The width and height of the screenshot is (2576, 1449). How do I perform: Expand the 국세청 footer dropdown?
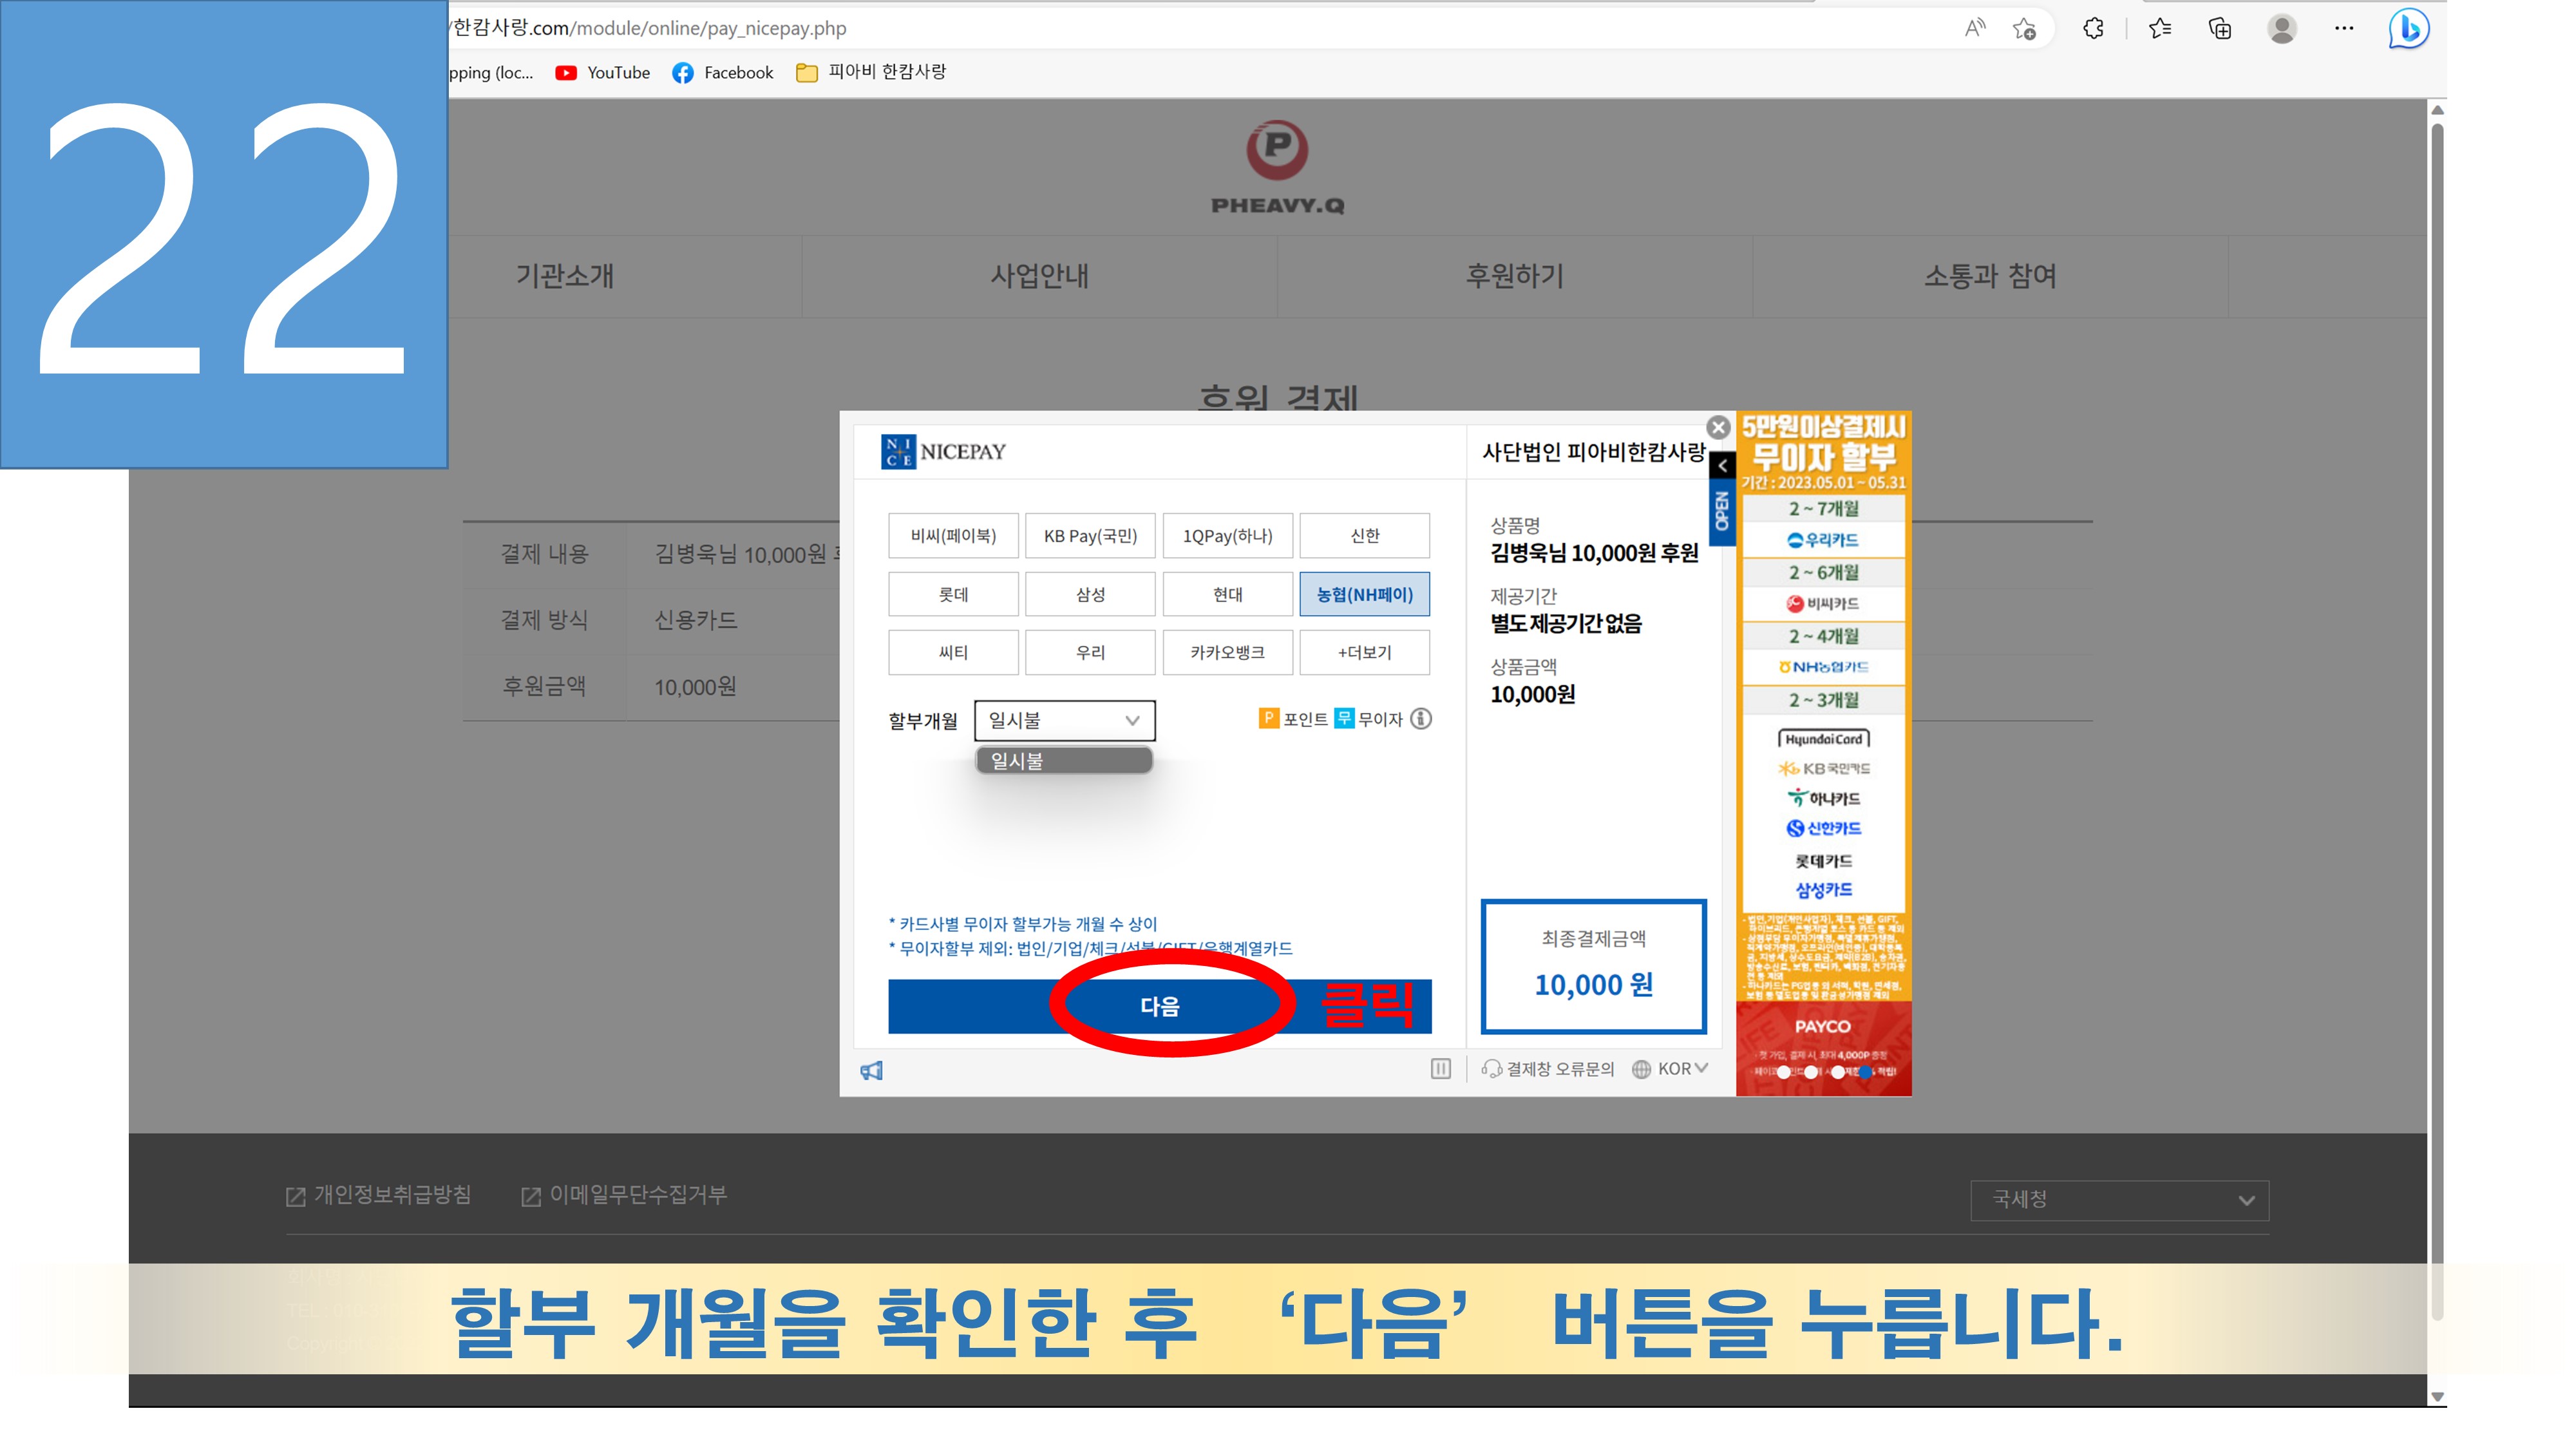pyautogui.click(x=2119, y=1200)
